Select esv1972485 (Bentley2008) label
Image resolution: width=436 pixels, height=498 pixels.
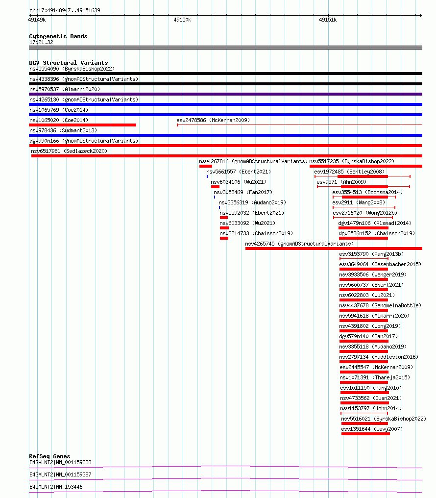click(x=349, y=172)
